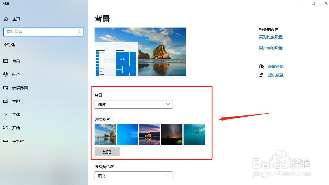Click the 提供反馈 (Give feedback) icon
Image resolution: width=329 pixels, height=185 pixels.
click(x=261, y=75)
